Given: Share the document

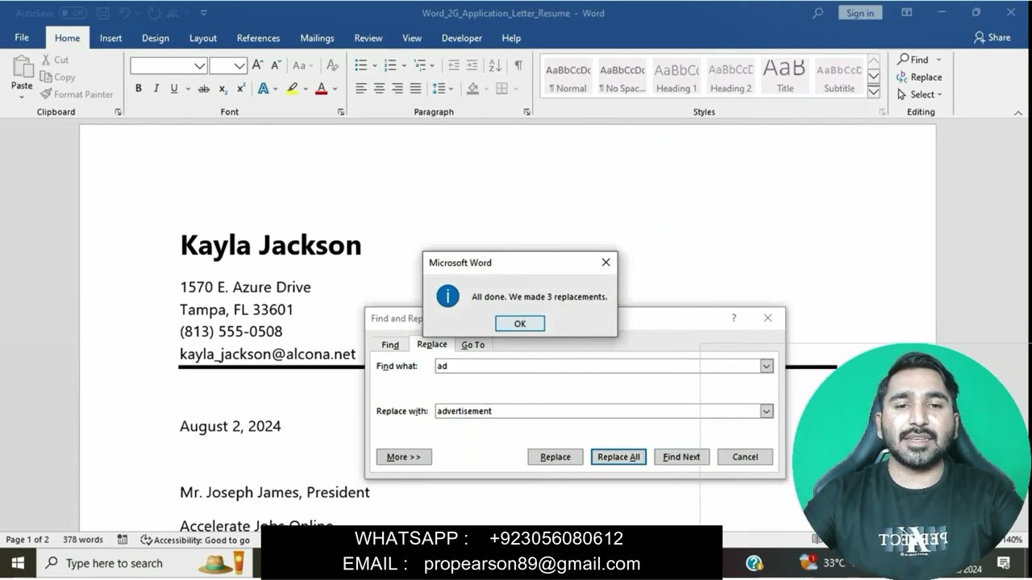Looking at the screenshot, I should point(992,37).
